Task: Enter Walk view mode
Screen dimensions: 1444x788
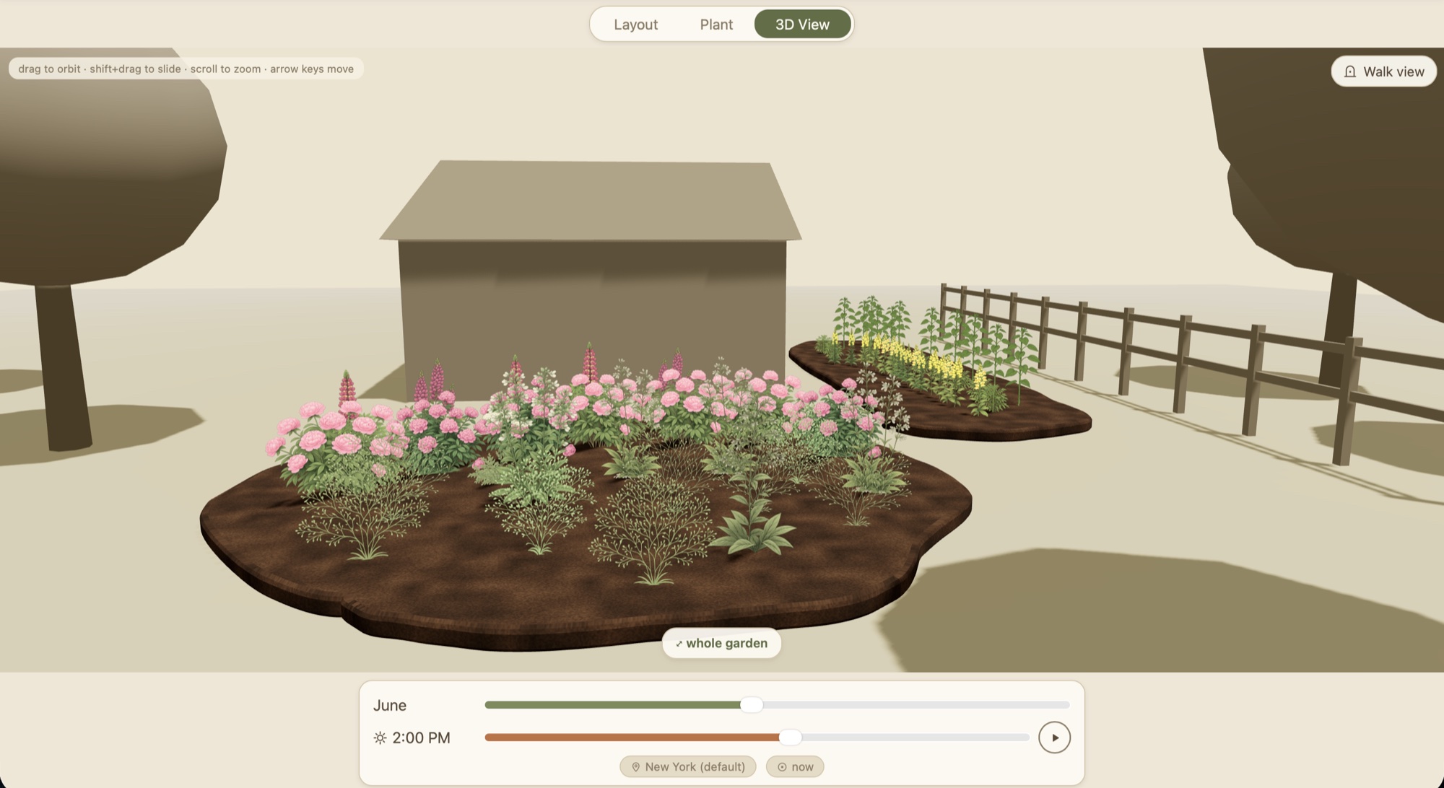Action: point(1383,71)
